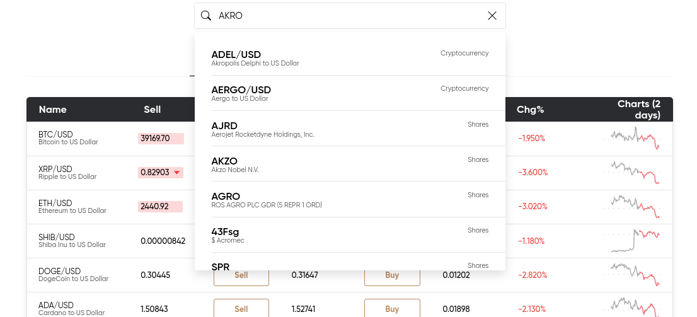
Task: Click the magnifying glass search icon
Action: (206, 16)
